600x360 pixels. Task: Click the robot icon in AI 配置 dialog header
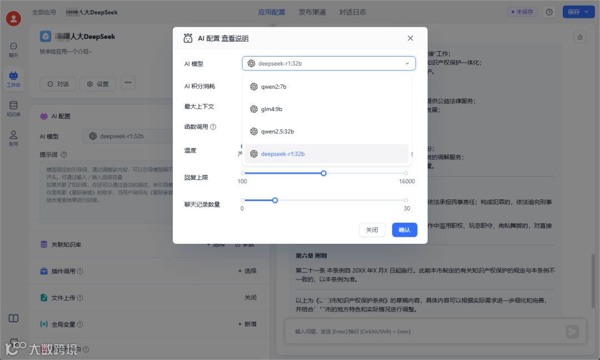(188, 38)
